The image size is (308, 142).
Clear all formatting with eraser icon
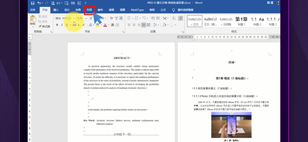pos(112,18)
